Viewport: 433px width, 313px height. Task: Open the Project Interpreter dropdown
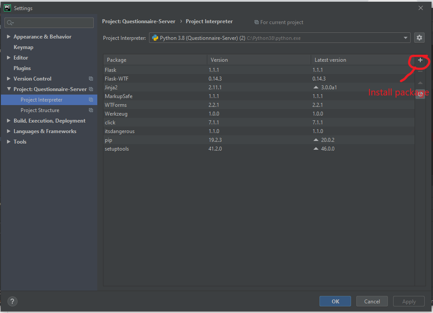click(405, 38)
